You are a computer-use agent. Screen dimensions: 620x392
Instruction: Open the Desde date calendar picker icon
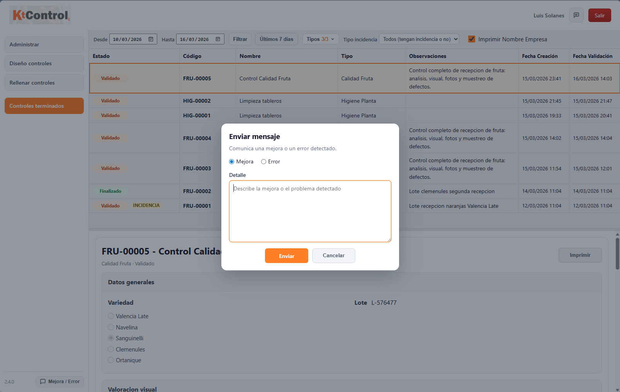(x=151, y=39)
